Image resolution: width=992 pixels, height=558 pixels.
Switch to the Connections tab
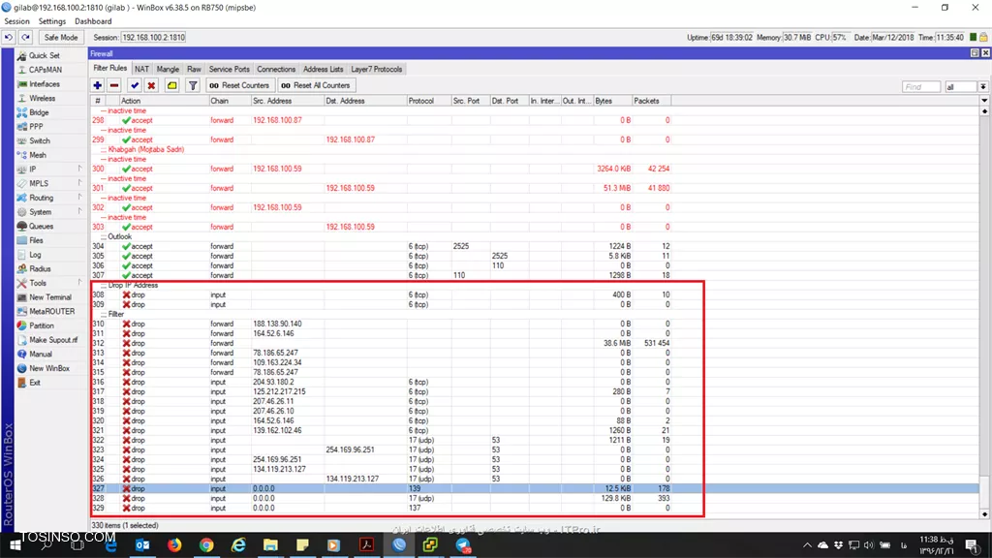coord(276,69)
